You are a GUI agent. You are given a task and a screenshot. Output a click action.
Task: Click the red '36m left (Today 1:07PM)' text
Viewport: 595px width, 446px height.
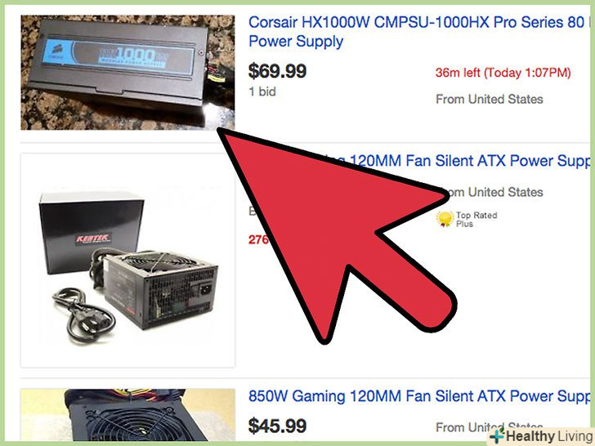(503, 73)
